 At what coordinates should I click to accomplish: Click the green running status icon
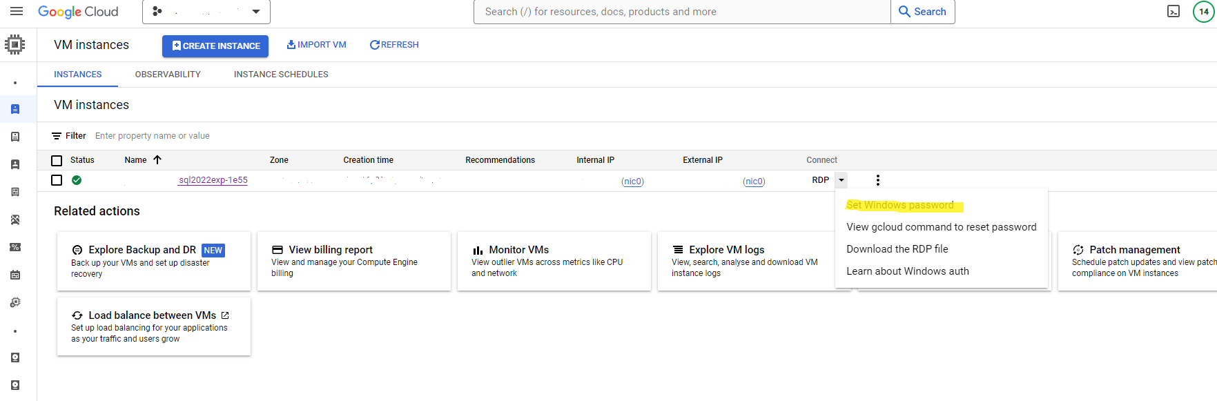coord(77,180)
